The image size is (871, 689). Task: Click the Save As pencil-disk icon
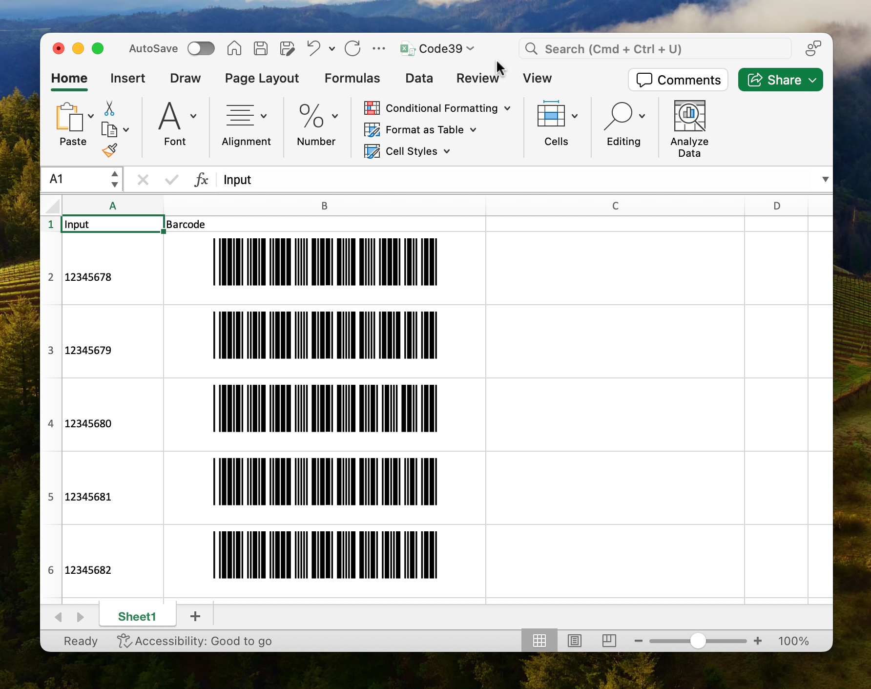pos(287,48)
